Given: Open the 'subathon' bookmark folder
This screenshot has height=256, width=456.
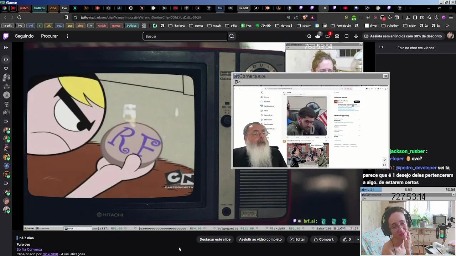Looking at the screenshot, I should pos(390,26).
